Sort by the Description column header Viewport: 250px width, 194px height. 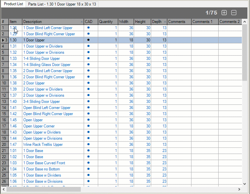pos(53,22)
